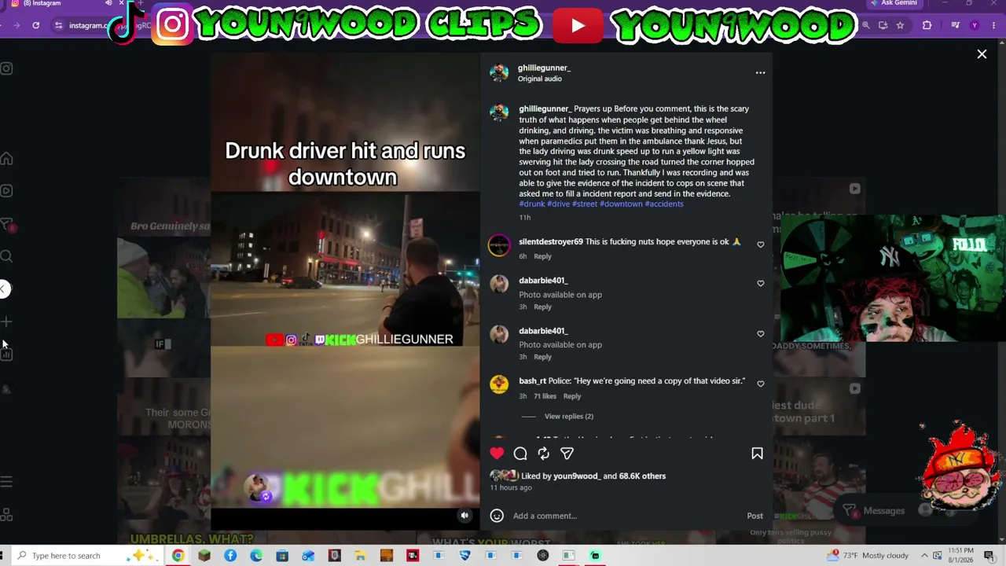Click the Create plus icon in sidebar
This screenshot has height=566, width=1006.
click(6, 322)
